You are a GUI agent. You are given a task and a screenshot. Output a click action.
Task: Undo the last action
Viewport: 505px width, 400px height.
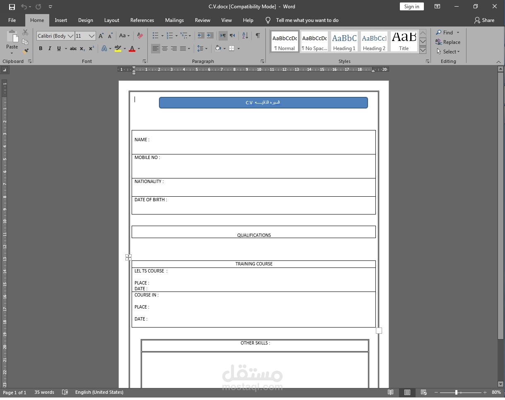(24, 7)
